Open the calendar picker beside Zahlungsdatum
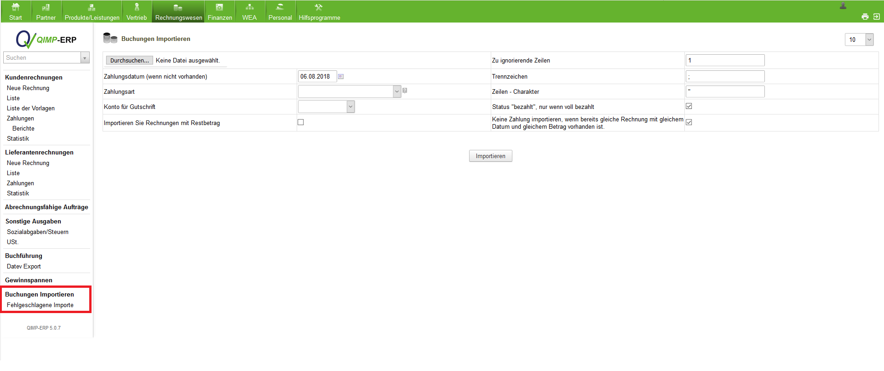The width and height of the screenshot is (884, 371). tap(341, 77)
